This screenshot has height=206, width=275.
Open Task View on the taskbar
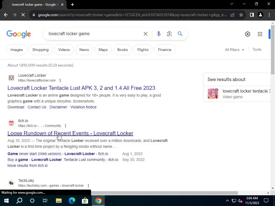(45, 201)
